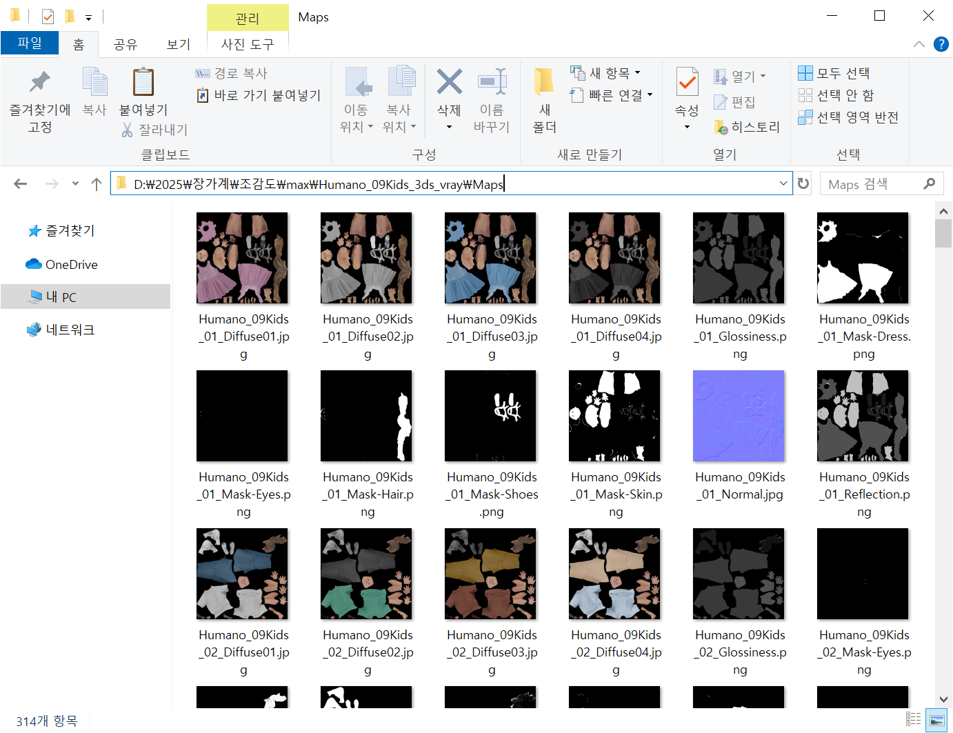Image resolution: width=953 pixels, height=733 pixels.
Task: Select Humano_09Kids_01_Mask-Skin.png thumbnail
Action: click(614, 416)
